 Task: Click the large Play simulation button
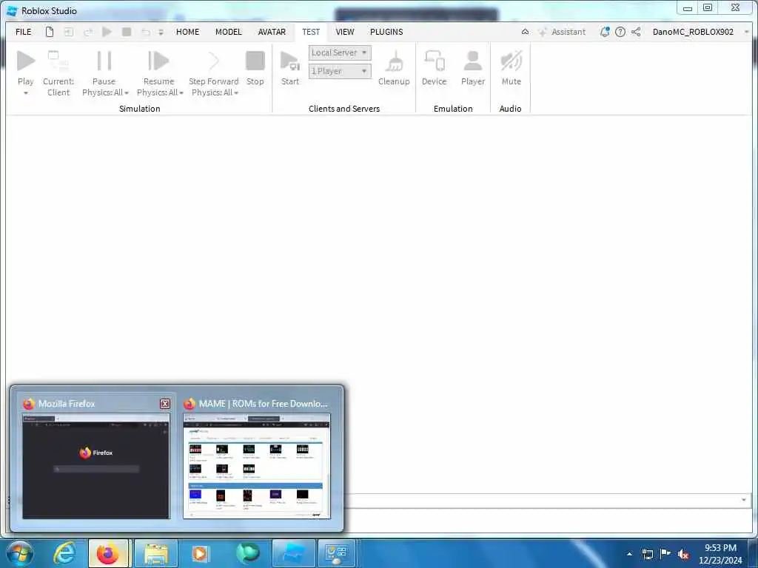coord(26,61)
